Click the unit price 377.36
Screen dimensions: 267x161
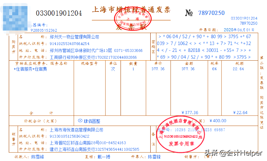[x=158, y=69]
